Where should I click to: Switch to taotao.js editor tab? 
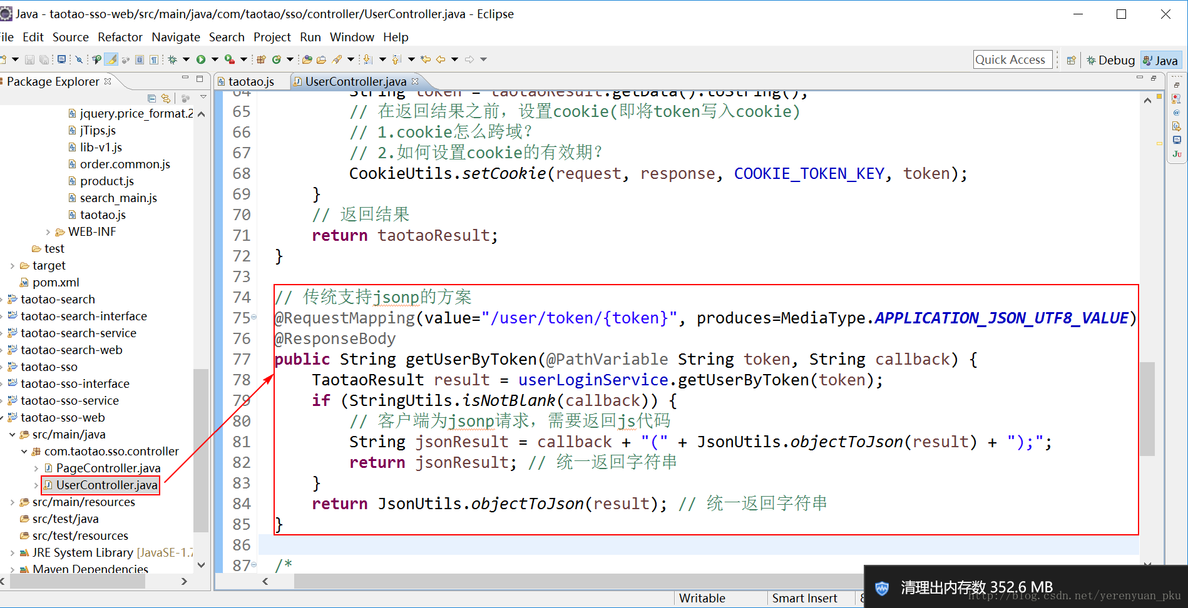point(251,81)
